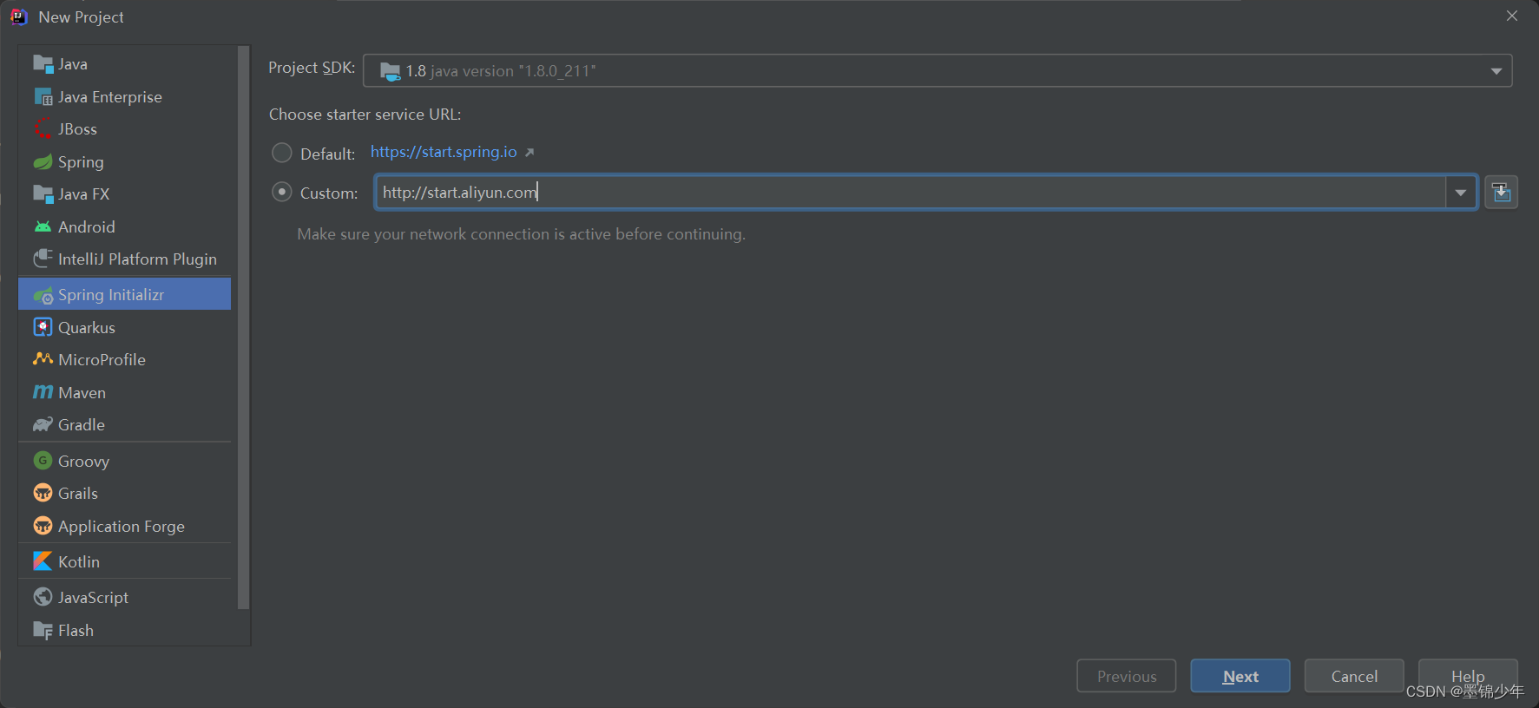Select the Custom starter URL radio button
The image size is (1539, 708).
click(282, 192)
